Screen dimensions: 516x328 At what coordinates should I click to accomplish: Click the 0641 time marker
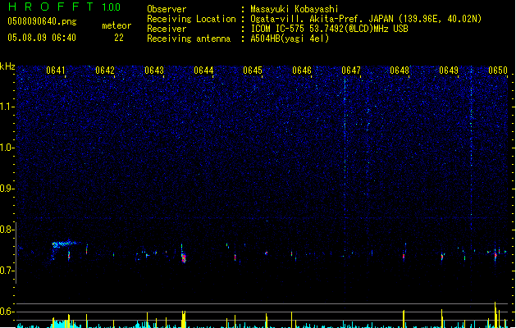(x=56, y=71)
